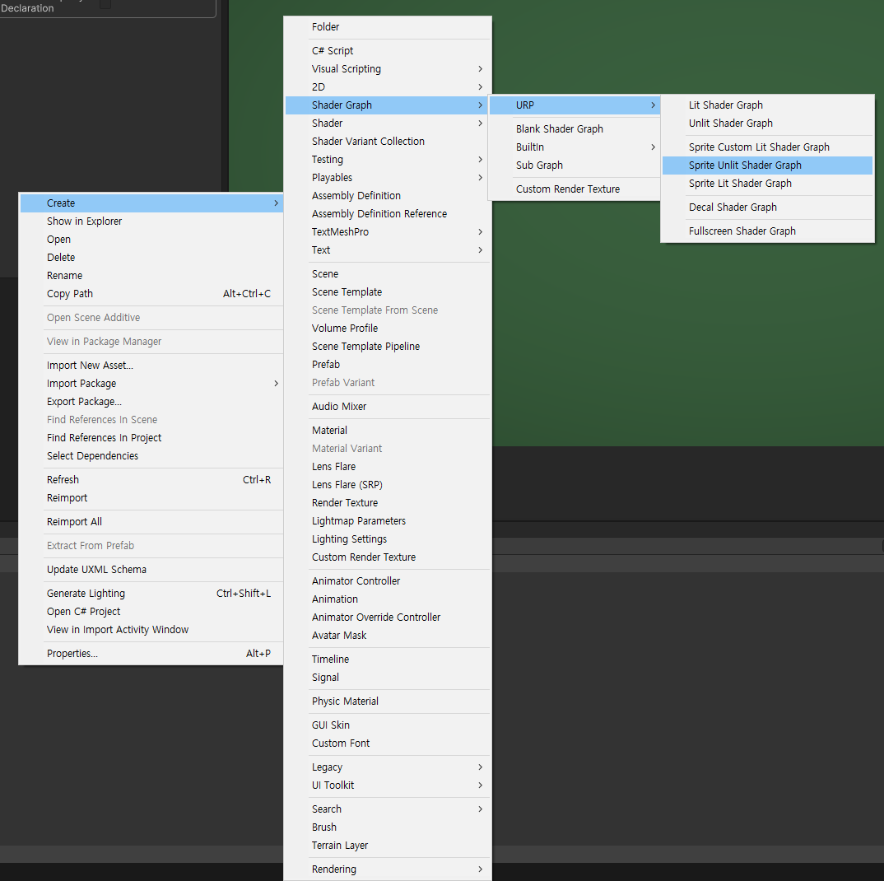Create a Volume Profile
Viewport: 884px width, 881px height.
pyautogui.click(x=388, y=329)
